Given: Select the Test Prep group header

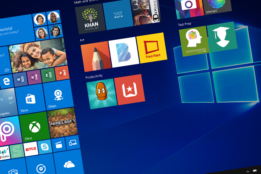Looking at the screenshot, I should tap(184, 24).
